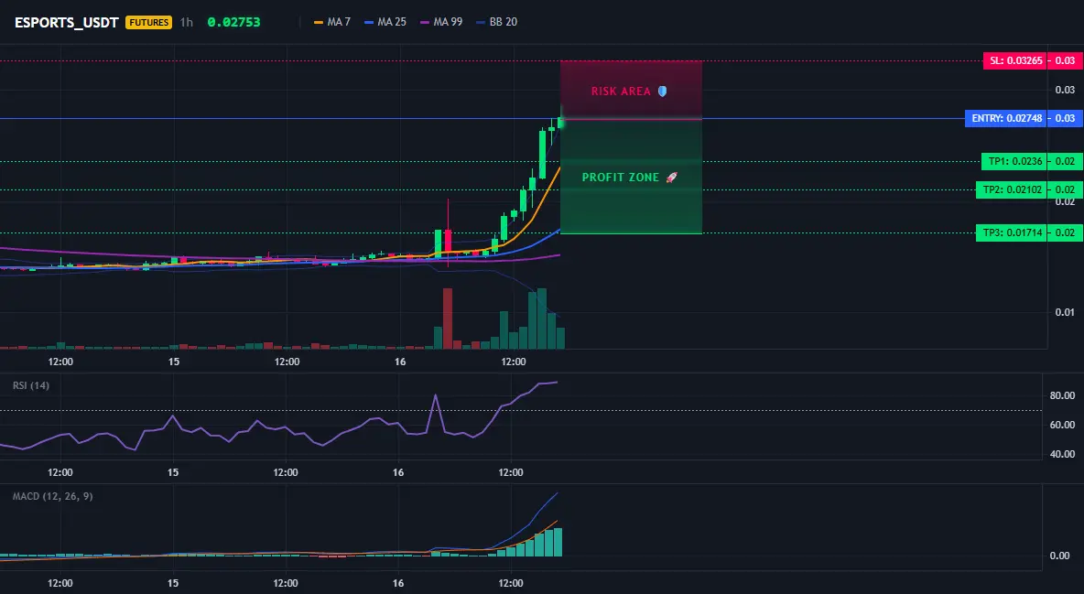Click the tallest MACD histogram bar

coord(558,542)
